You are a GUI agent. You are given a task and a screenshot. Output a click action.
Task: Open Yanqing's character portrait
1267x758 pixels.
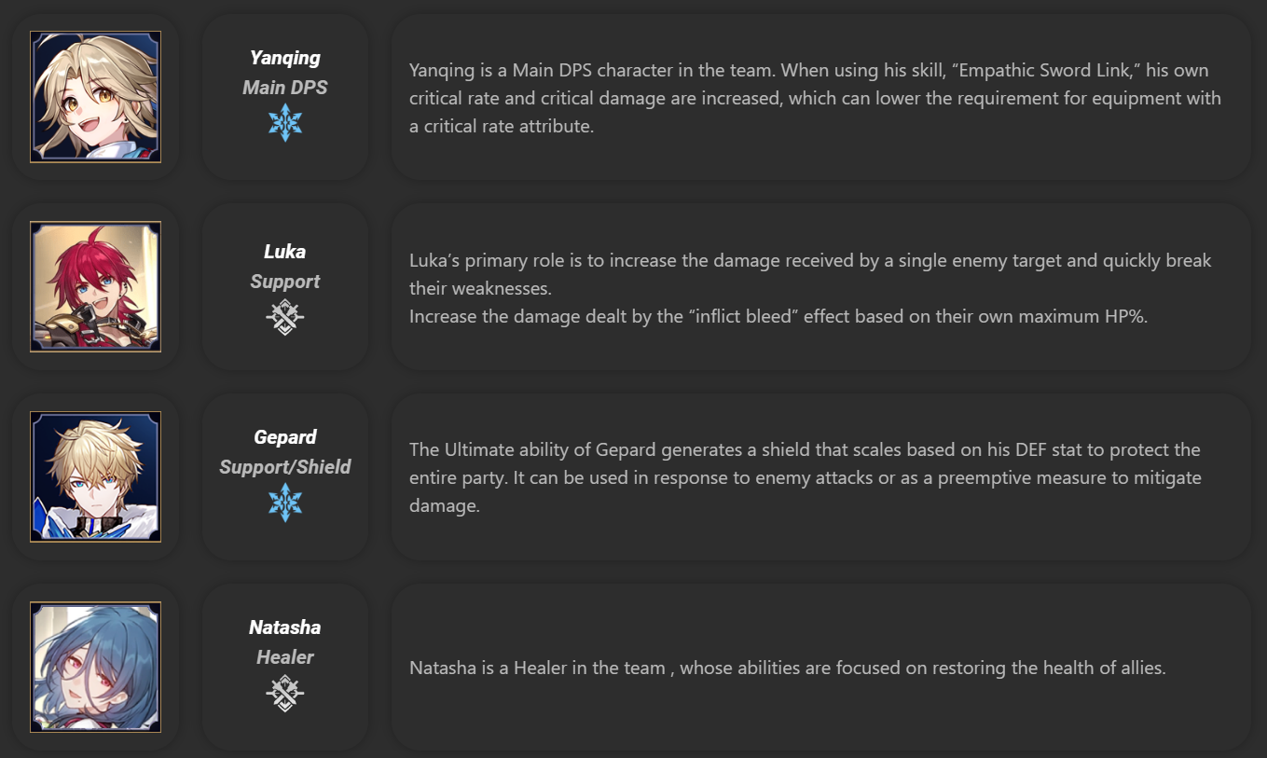coord(95,97)
